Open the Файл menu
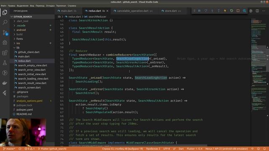Image resolution: width=269 pixels, height=151 pixels. [3, 5]
